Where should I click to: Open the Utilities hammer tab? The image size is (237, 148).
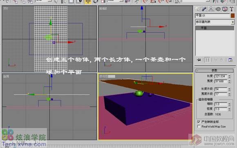(231, 9)
